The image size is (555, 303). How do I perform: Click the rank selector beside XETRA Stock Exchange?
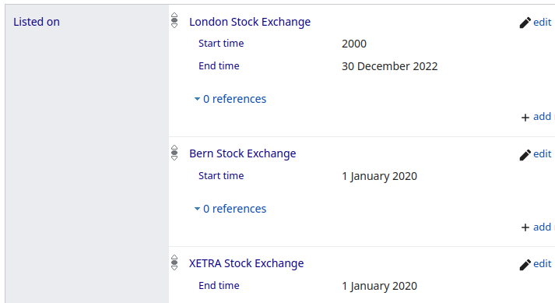pos(174,262)
